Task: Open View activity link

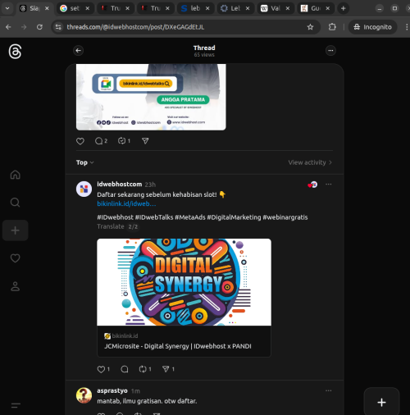Action: (310, 162)
